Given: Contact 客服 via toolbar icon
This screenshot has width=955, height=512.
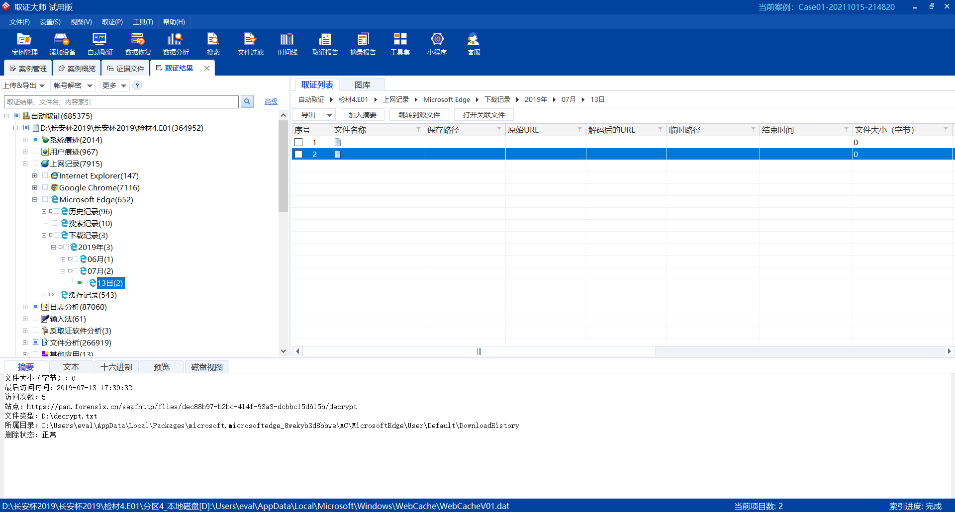Looking at the screenshot, I should [x=474, y=44].
